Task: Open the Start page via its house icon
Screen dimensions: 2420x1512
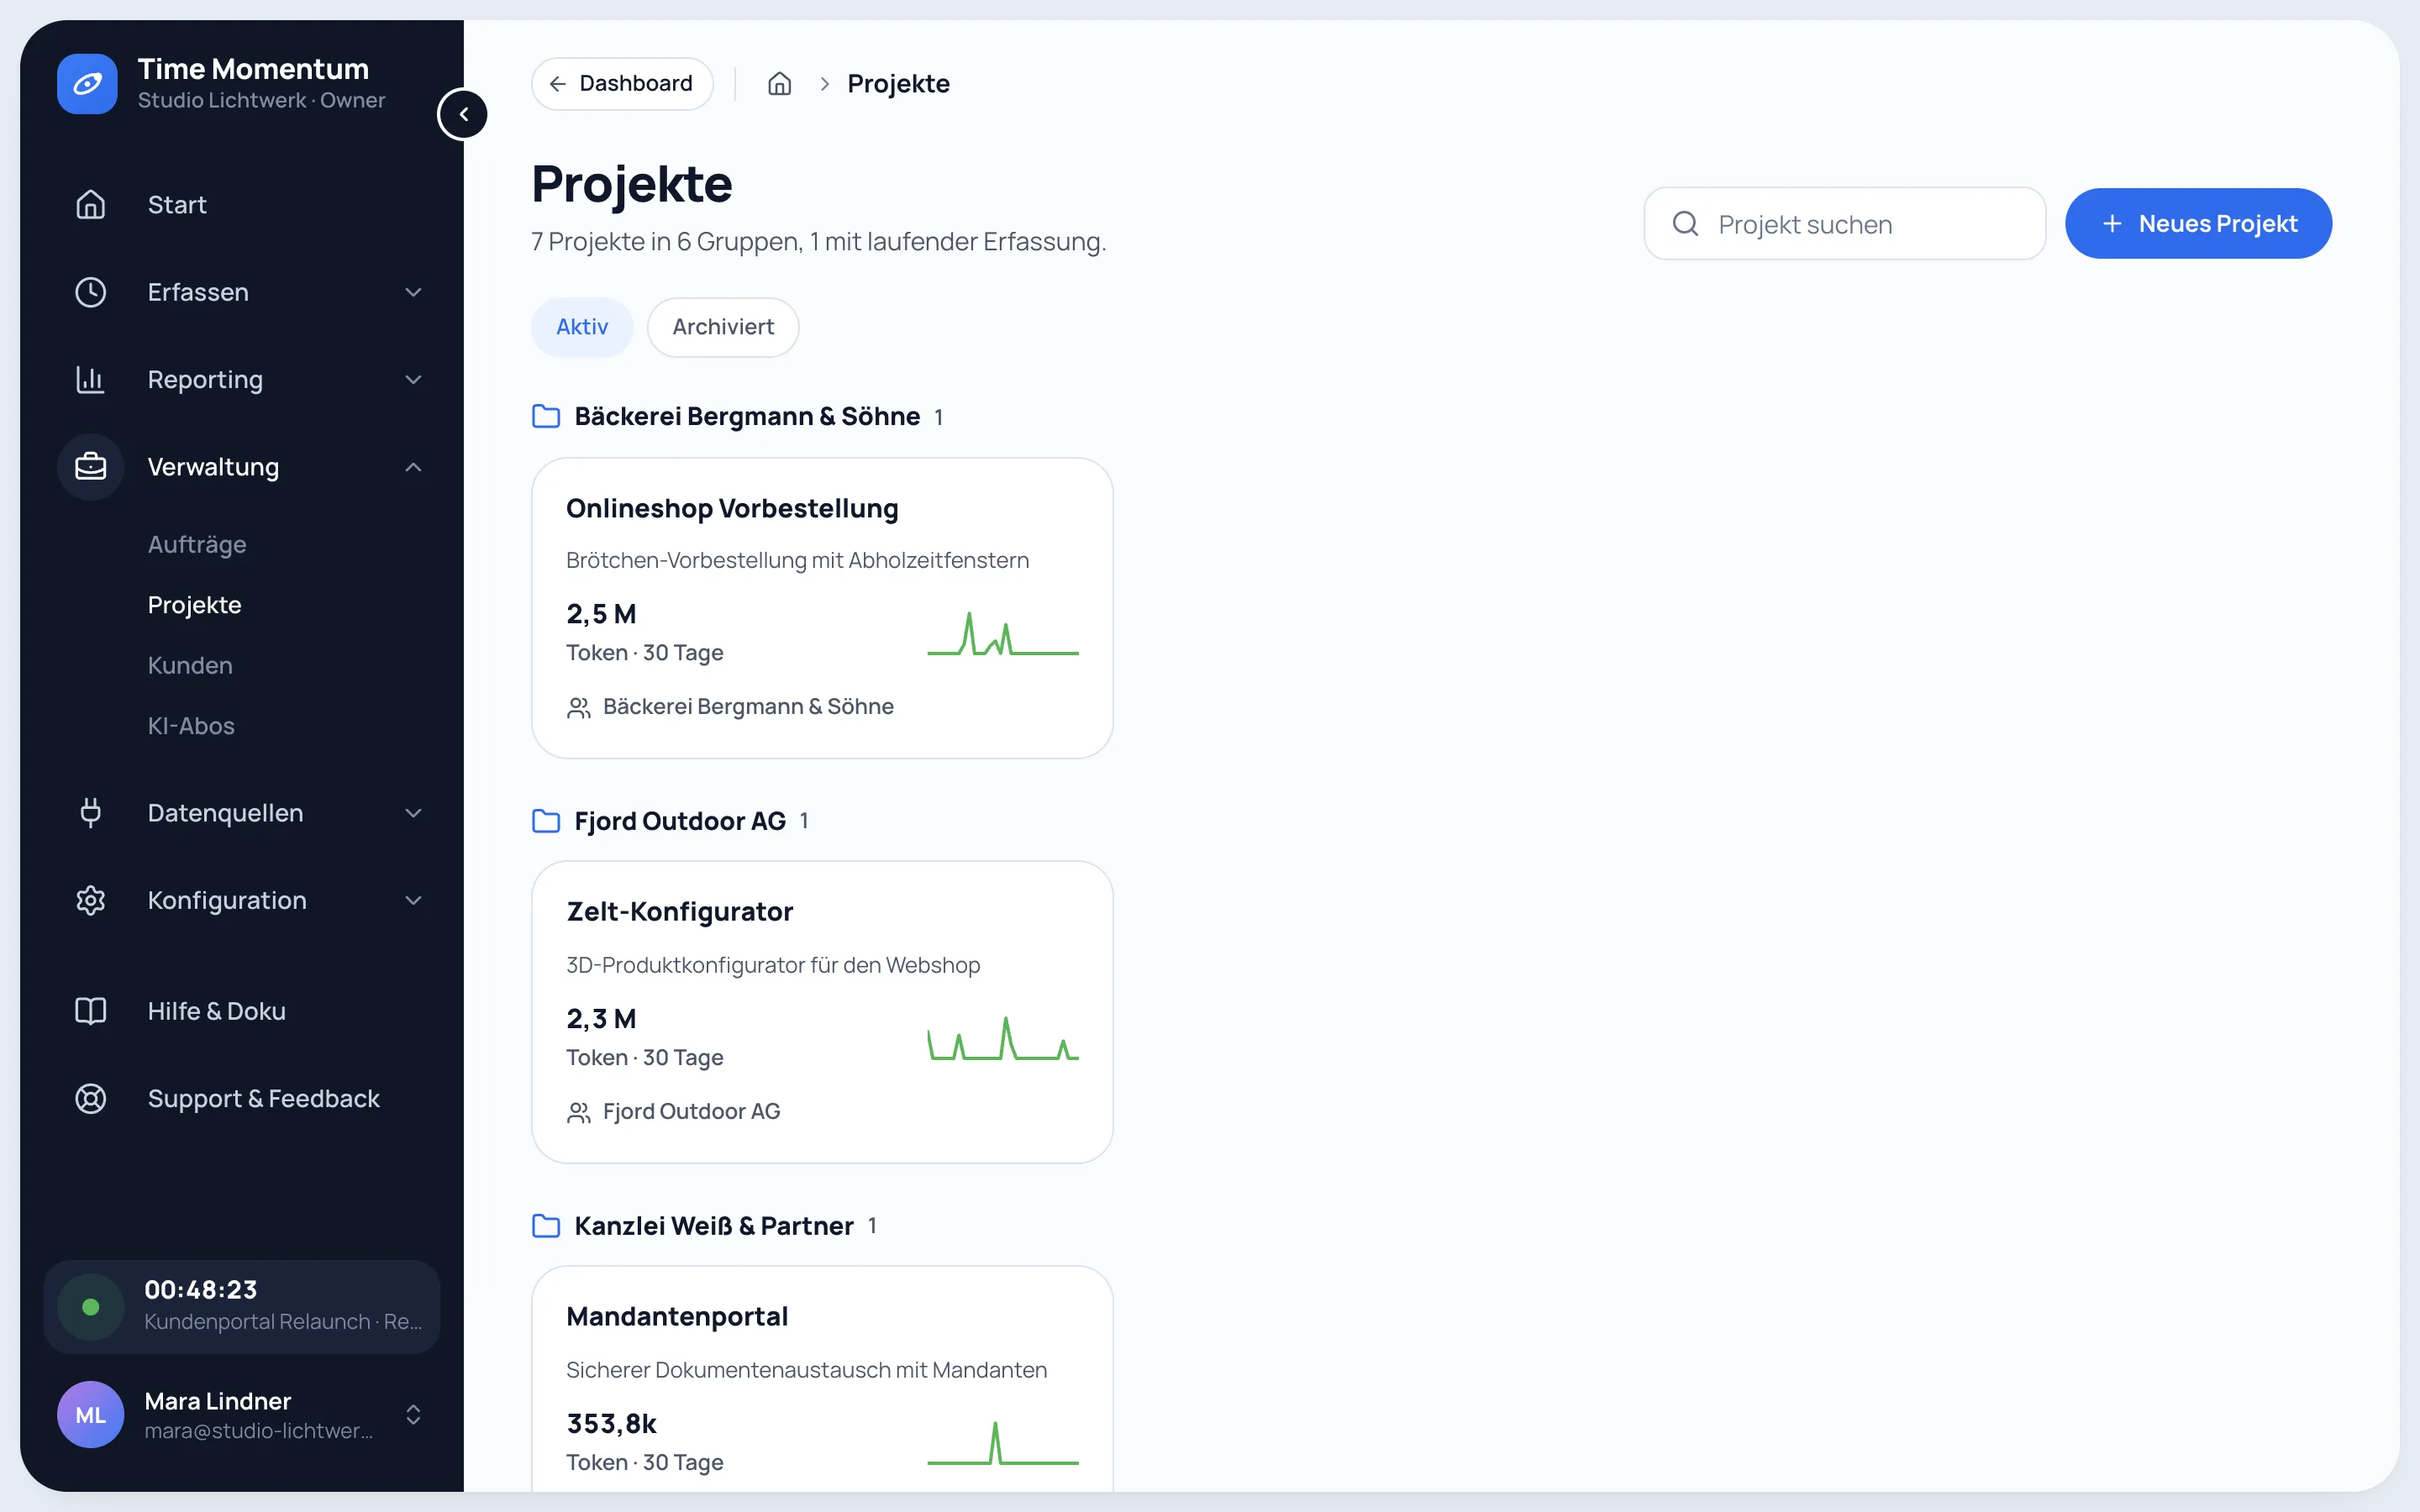Action: click(x=91, y=204)
